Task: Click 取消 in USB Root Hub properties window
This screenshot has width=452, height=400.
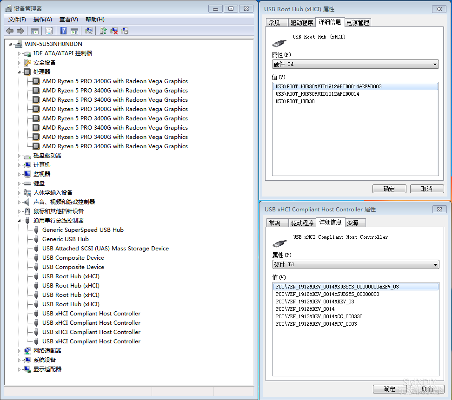Action: [427, 189]
